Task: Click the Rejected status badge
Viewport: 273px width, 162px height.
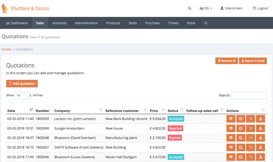Action: [175, 128]
